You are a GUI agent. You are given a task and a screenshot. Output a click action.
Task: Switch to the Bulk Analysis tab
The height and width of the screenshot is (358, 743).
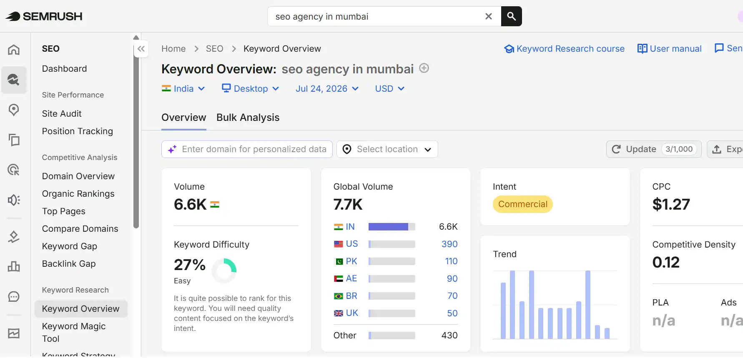click(x=248, y=118)
